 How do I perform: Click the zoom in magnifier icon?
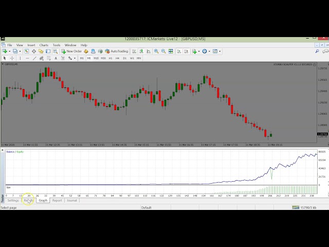coord(156,51)
